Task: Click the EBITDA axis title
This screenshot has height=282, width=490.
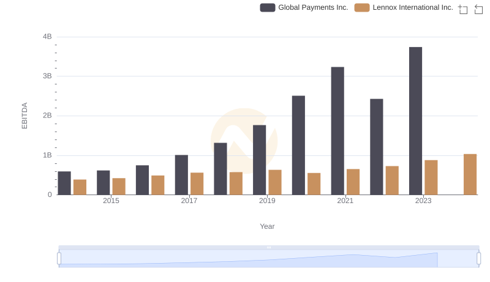Action: click(x=24, y=116)
